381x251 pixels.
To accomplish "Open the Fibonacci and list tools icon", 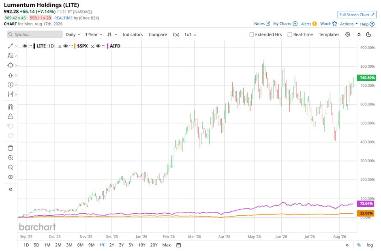I will pyautogui.click(x=11, y=56).
